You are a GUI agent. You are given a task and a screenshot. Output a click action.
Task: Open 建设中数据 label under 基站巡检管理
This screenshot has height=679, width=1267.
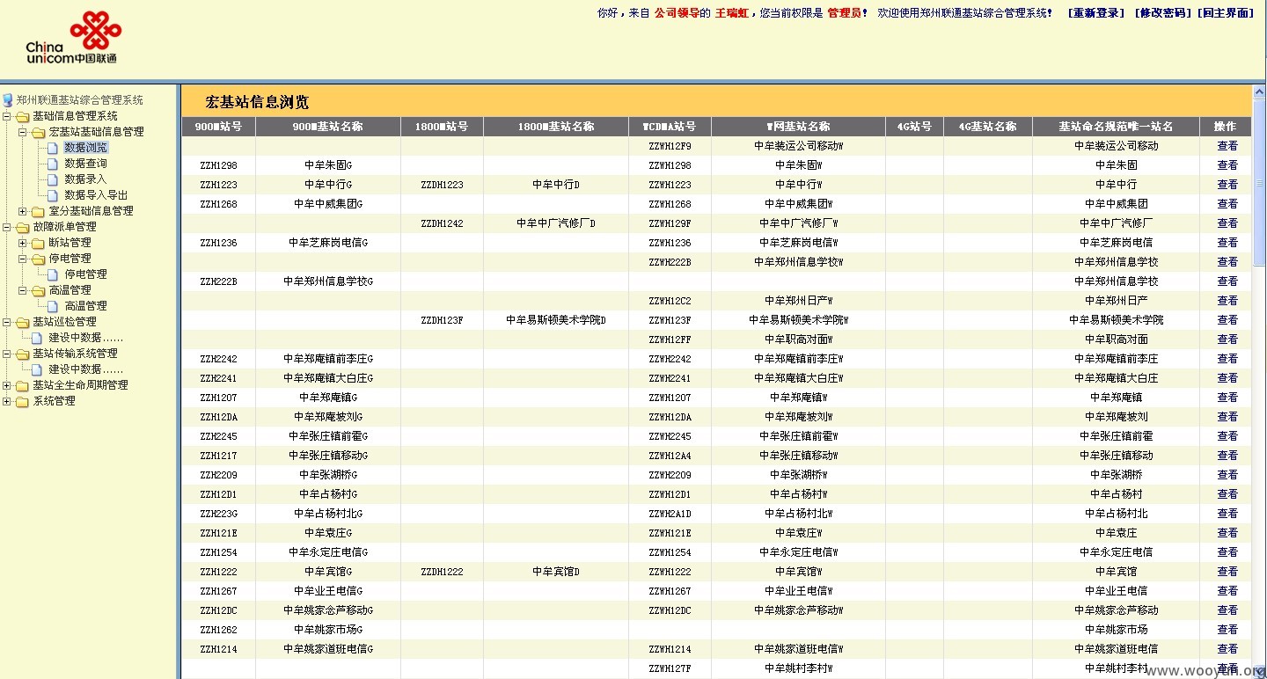coord(85,338)
